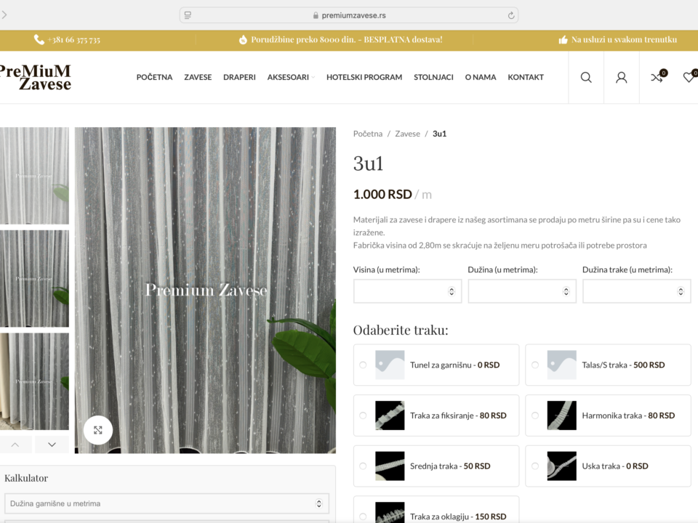Select Talas/S traka radio option
The height and width of the screenshot is (523, 698).
[535, 365]
